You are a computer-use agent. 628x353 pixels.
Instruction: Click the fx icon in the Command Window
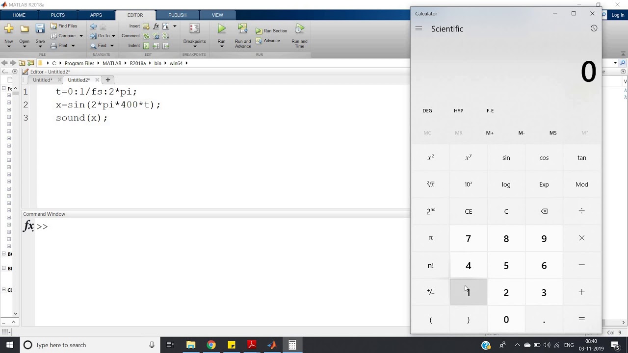[29, 226]
